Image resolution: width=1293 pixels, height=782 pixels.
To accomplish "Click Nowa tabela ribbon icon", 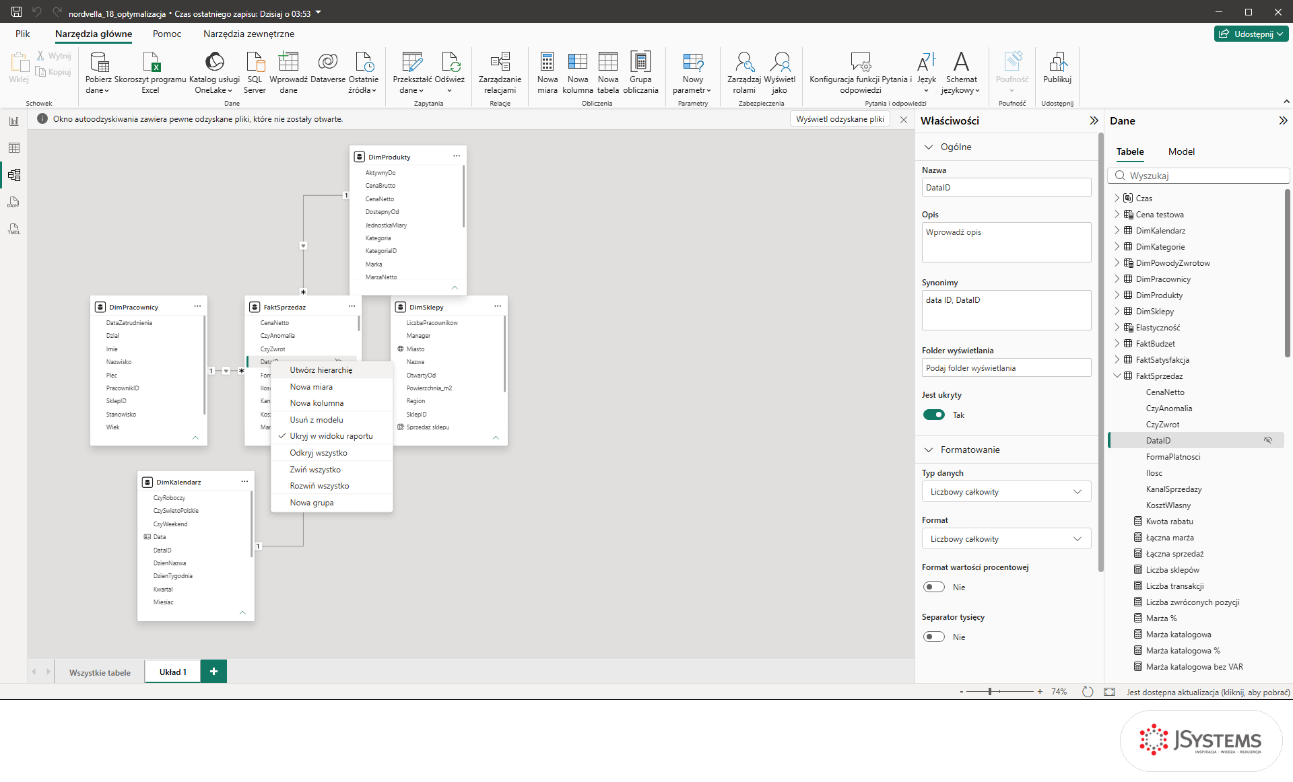I will pyautogui.click(x=607, y=62).
